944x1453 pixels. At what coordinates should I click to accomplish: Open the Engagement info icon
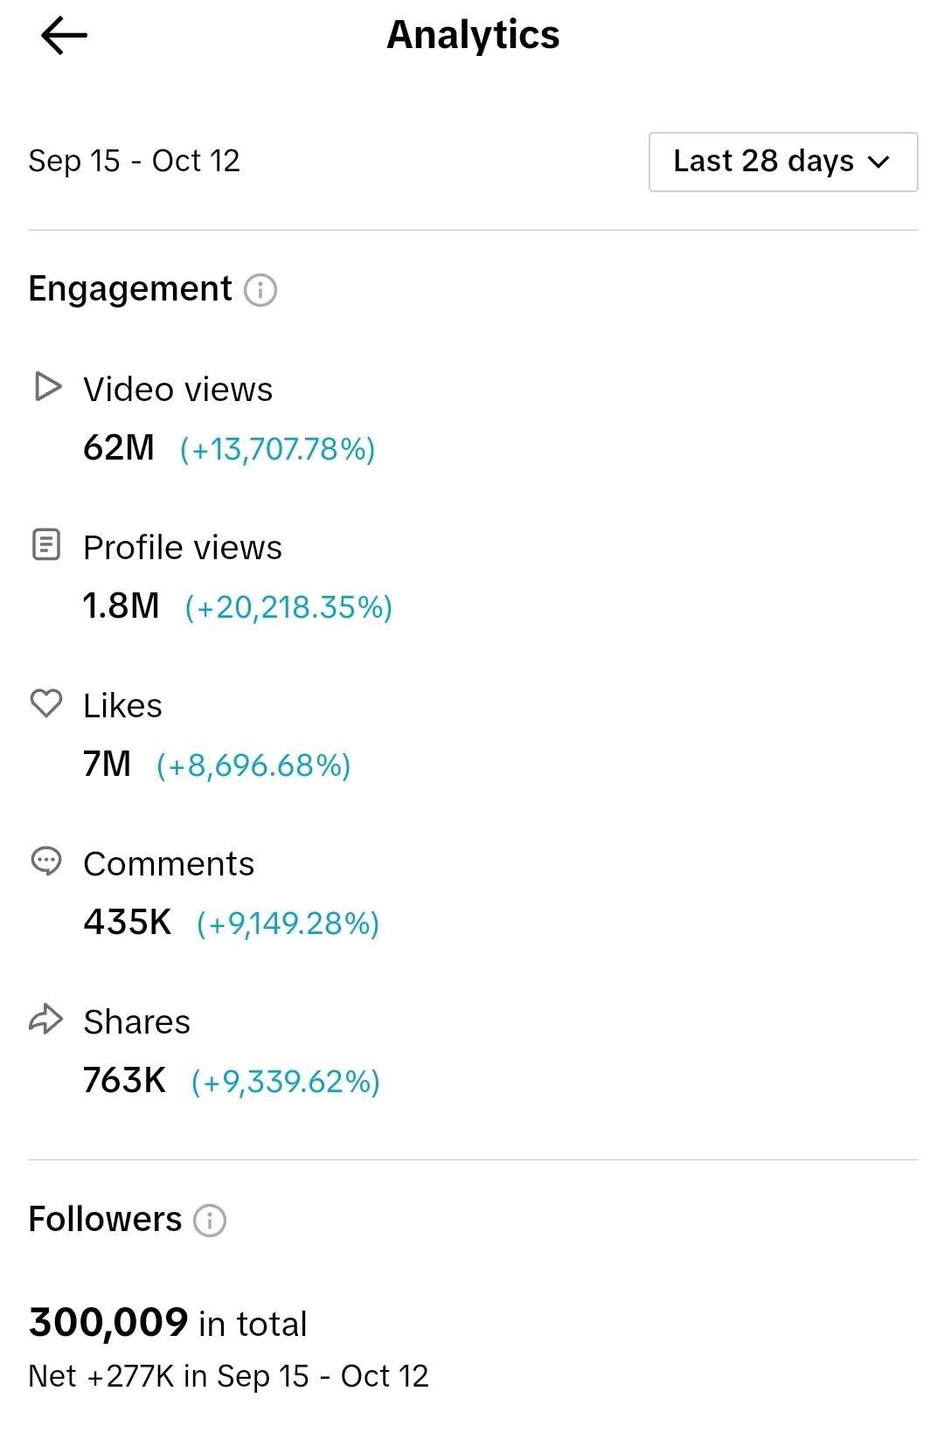tap(260, 290)
